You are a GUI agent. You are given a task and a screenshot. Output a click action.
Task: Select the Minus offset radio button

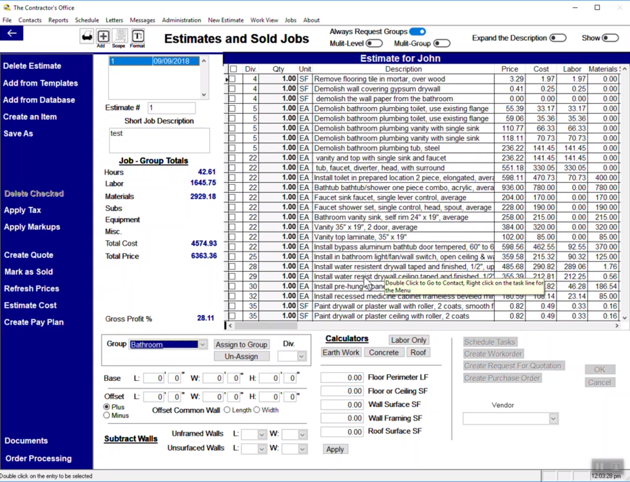(x=107, y=416)
